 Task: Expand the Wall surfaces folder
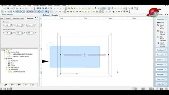pyautogui.click(x=7, y=68)
